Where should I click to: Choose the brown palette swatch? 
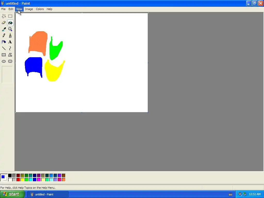click(63, 175)
